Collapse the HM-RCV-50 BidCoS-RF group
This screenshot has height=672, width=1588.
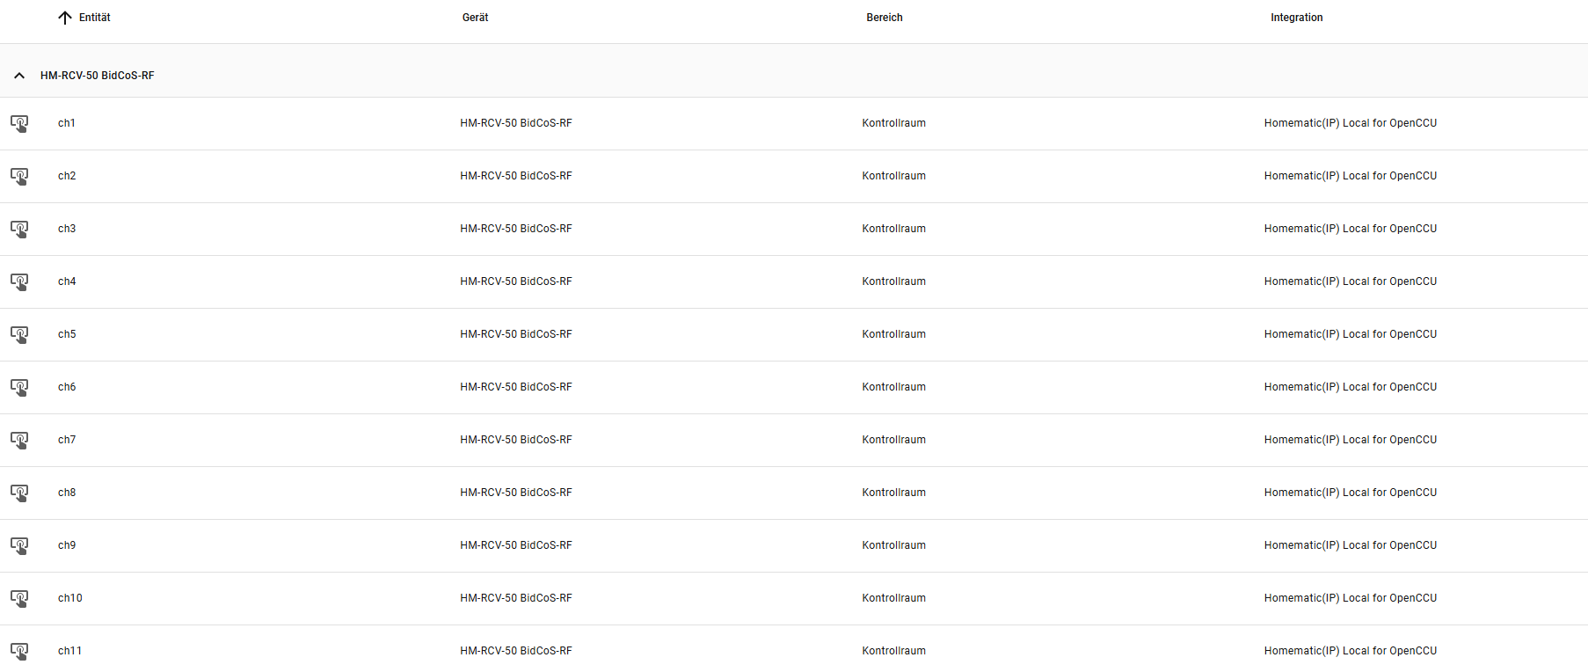(19, 76)
